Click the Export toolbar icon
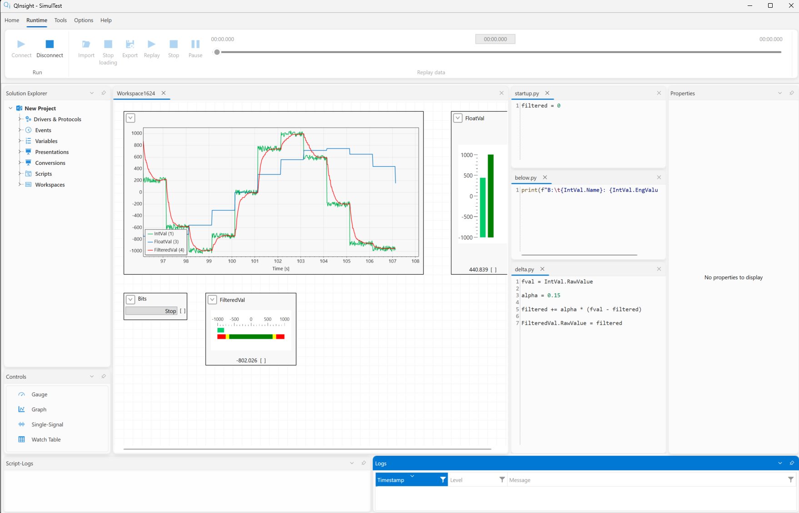This screenshot has height=513, width=799. pyautogui.click(x=130, y=44)
